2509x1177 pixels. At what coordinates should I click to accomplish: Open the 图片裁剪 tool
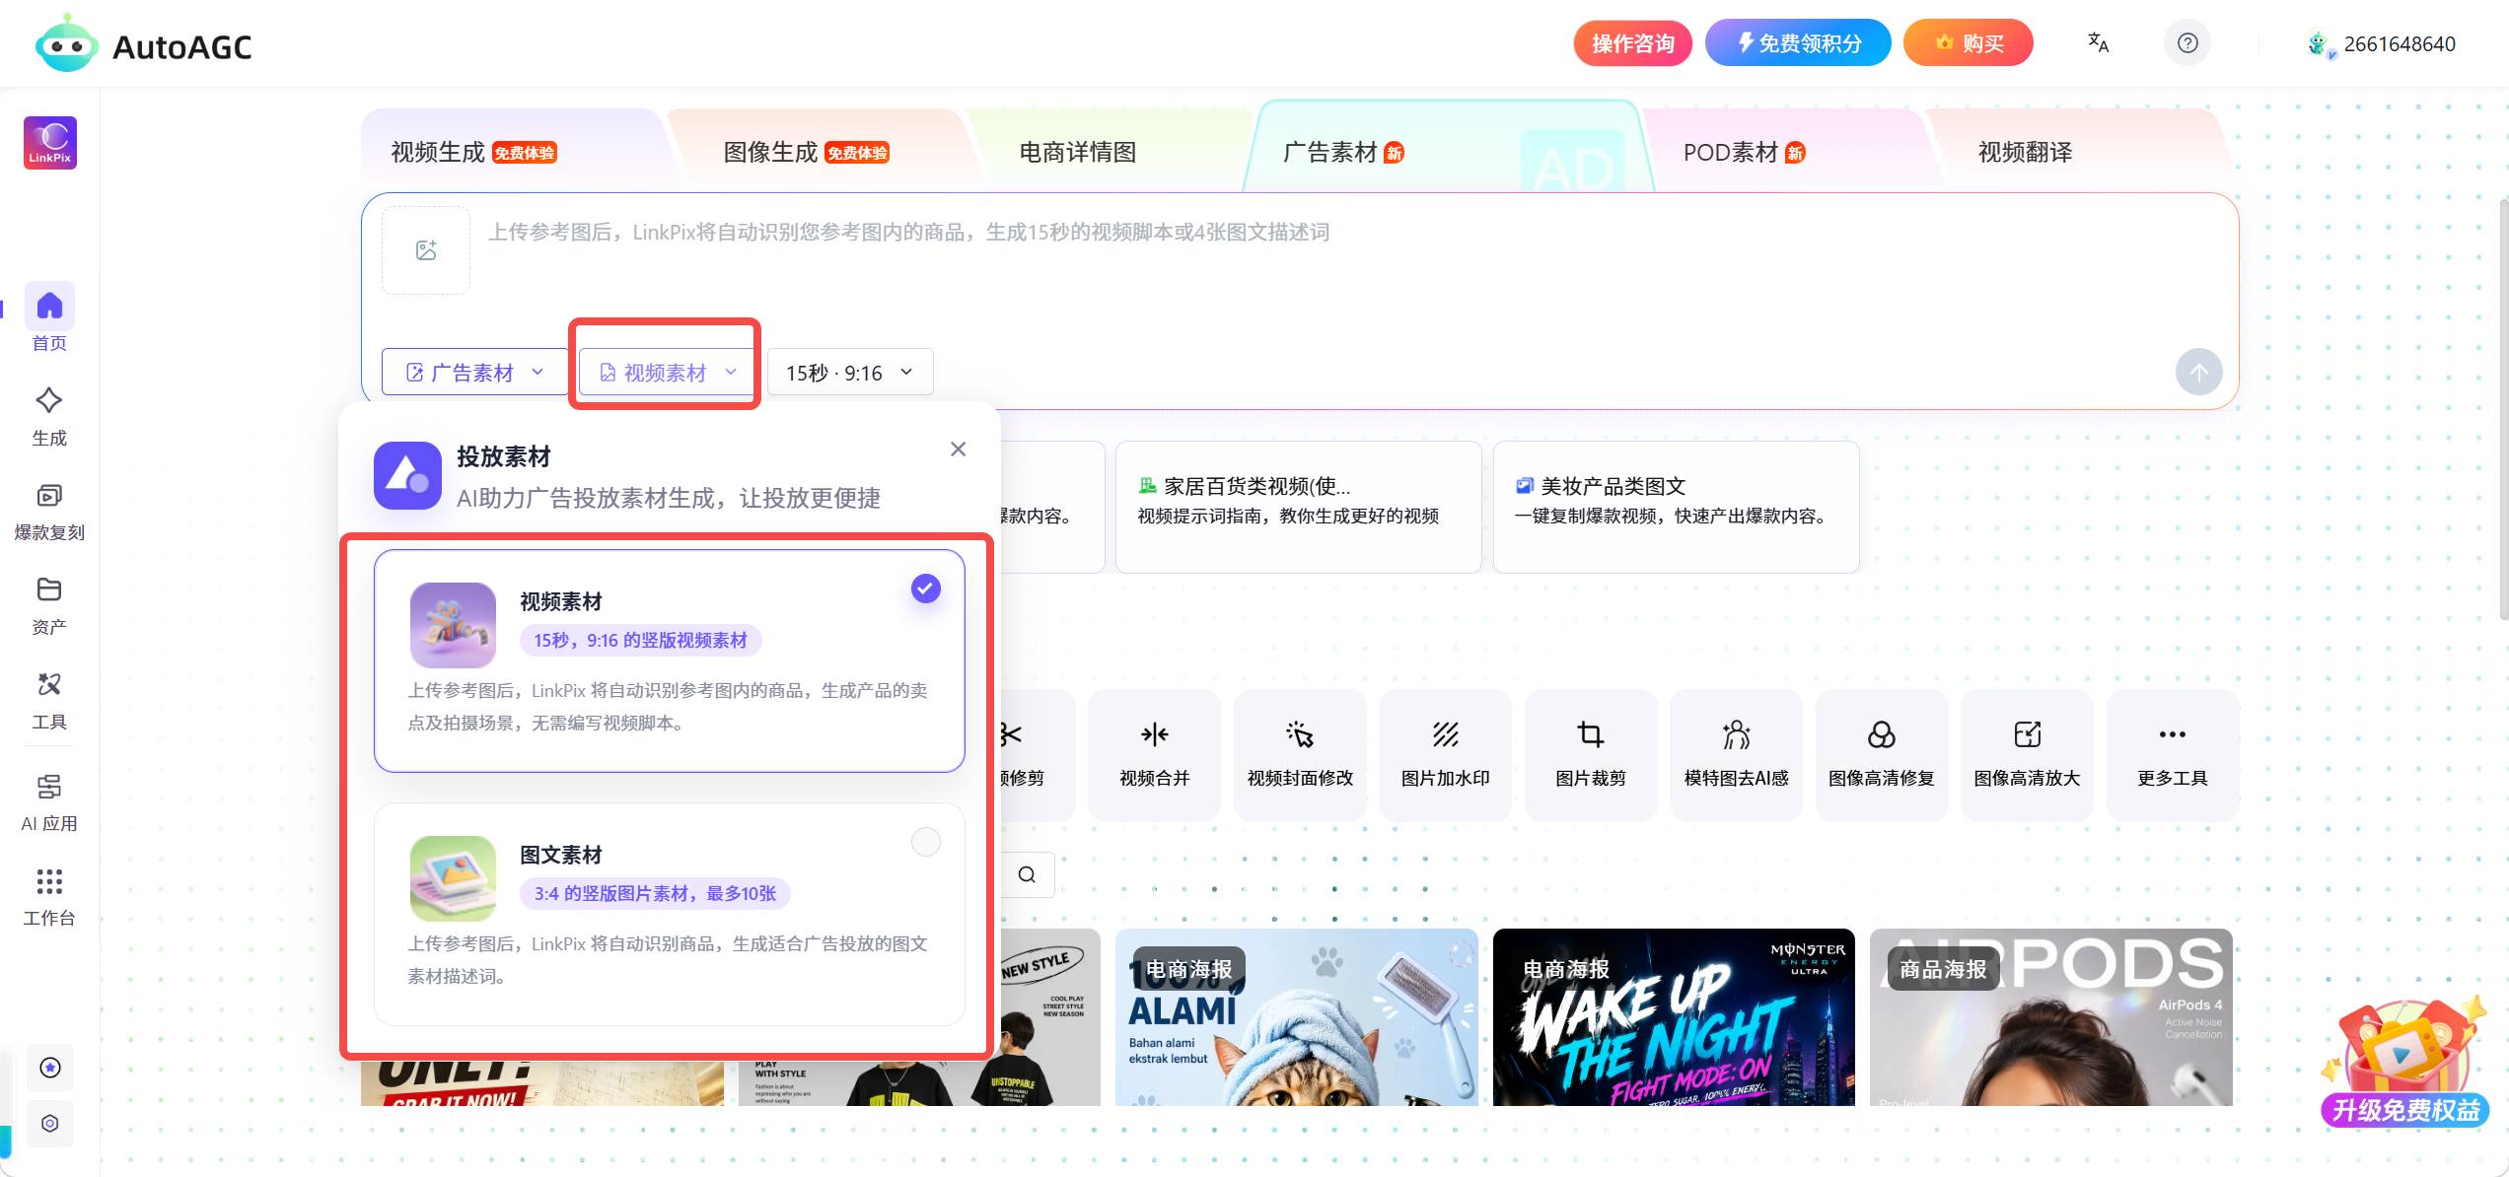pyautogui.click(x=1591, y=755)
